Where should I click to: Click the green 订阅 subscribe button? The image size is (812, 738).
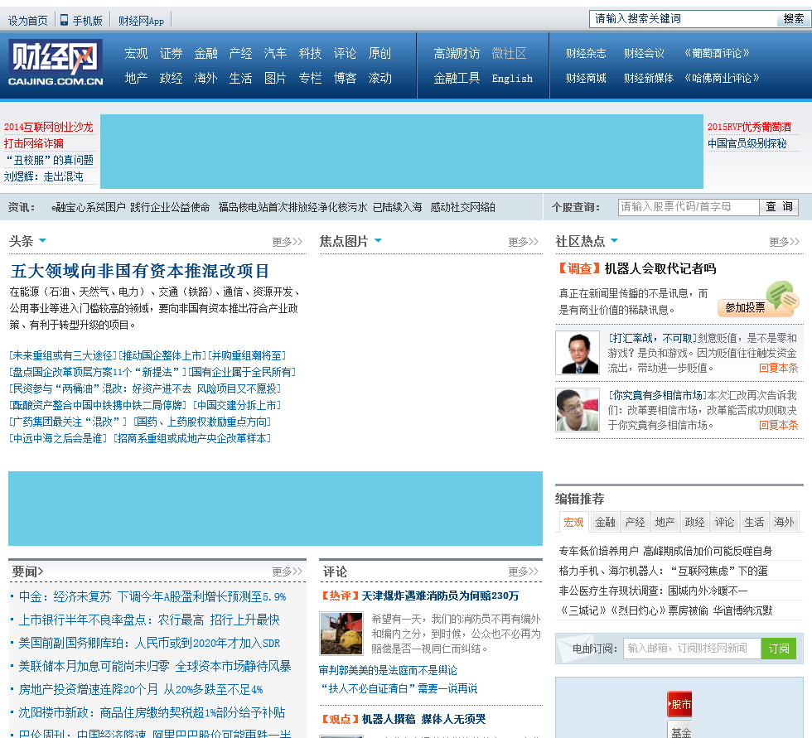click(779, 649)
